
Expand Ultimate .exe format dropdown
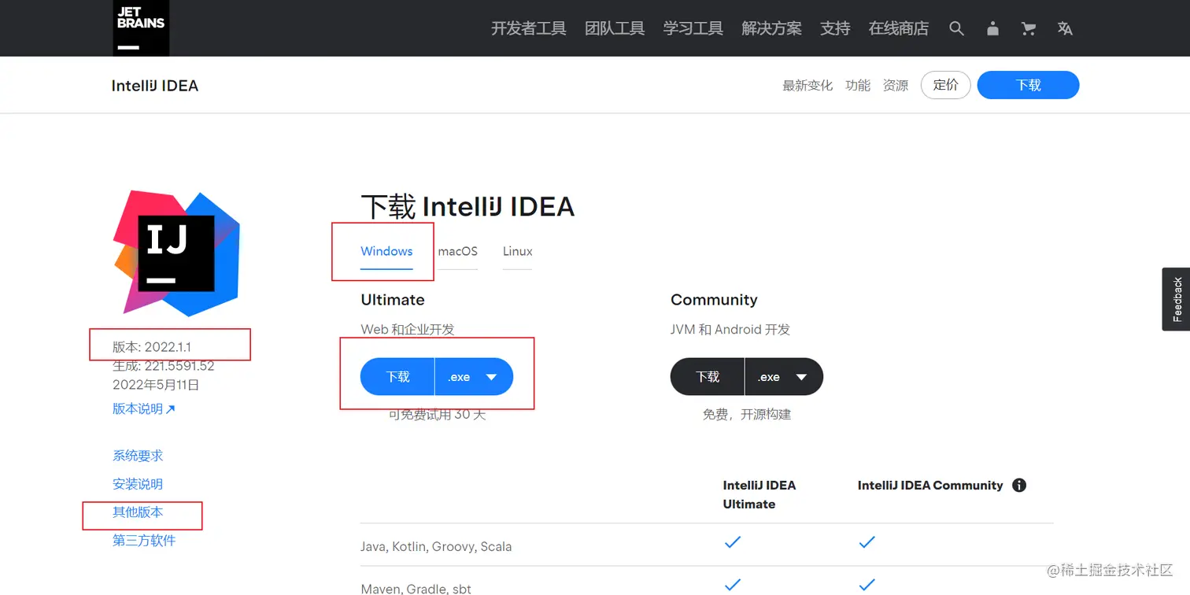[x=474, y=377]
